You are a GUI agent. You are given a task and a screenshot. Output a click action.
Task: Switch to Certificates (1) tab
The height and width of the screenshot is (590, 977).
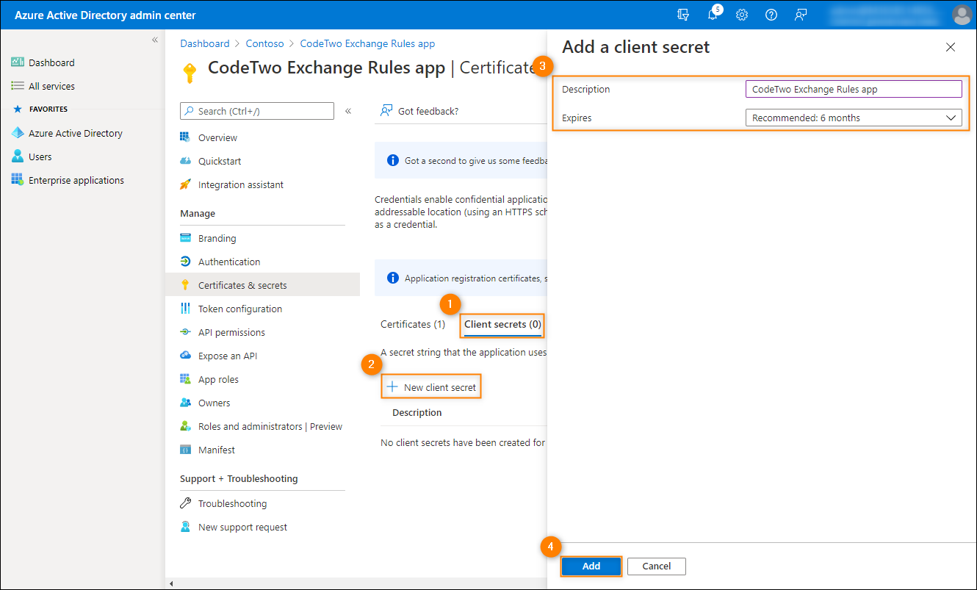pos(413,324)
